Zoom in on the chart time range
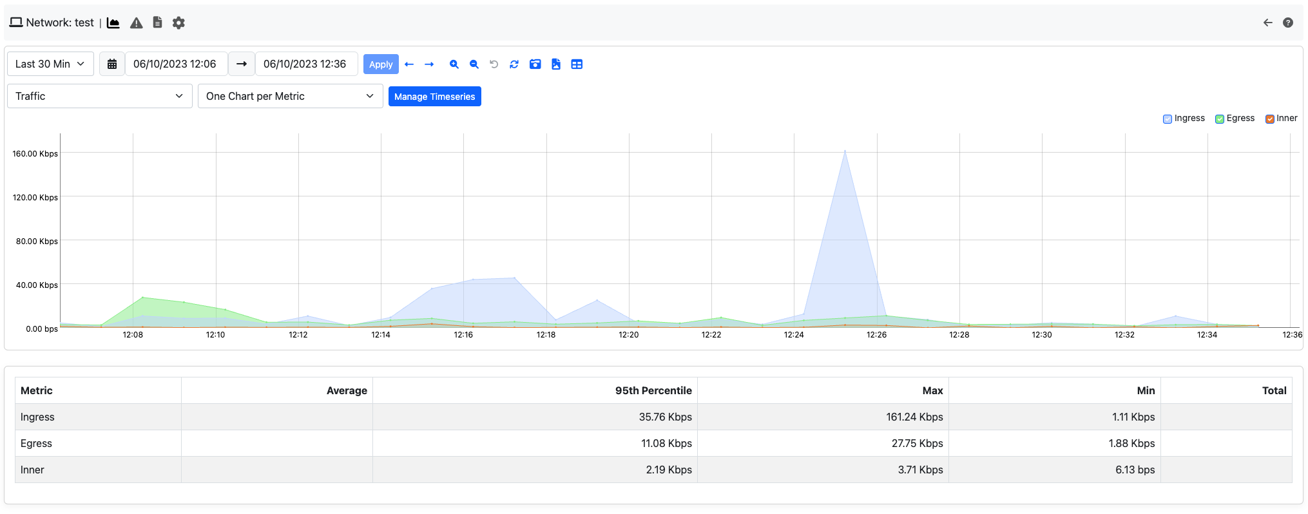The width and height of the screenshot is (1308, 514). [454, 64]
